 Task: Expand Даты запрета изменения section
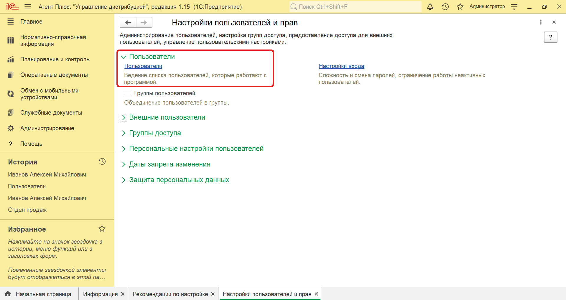point(124,164)
